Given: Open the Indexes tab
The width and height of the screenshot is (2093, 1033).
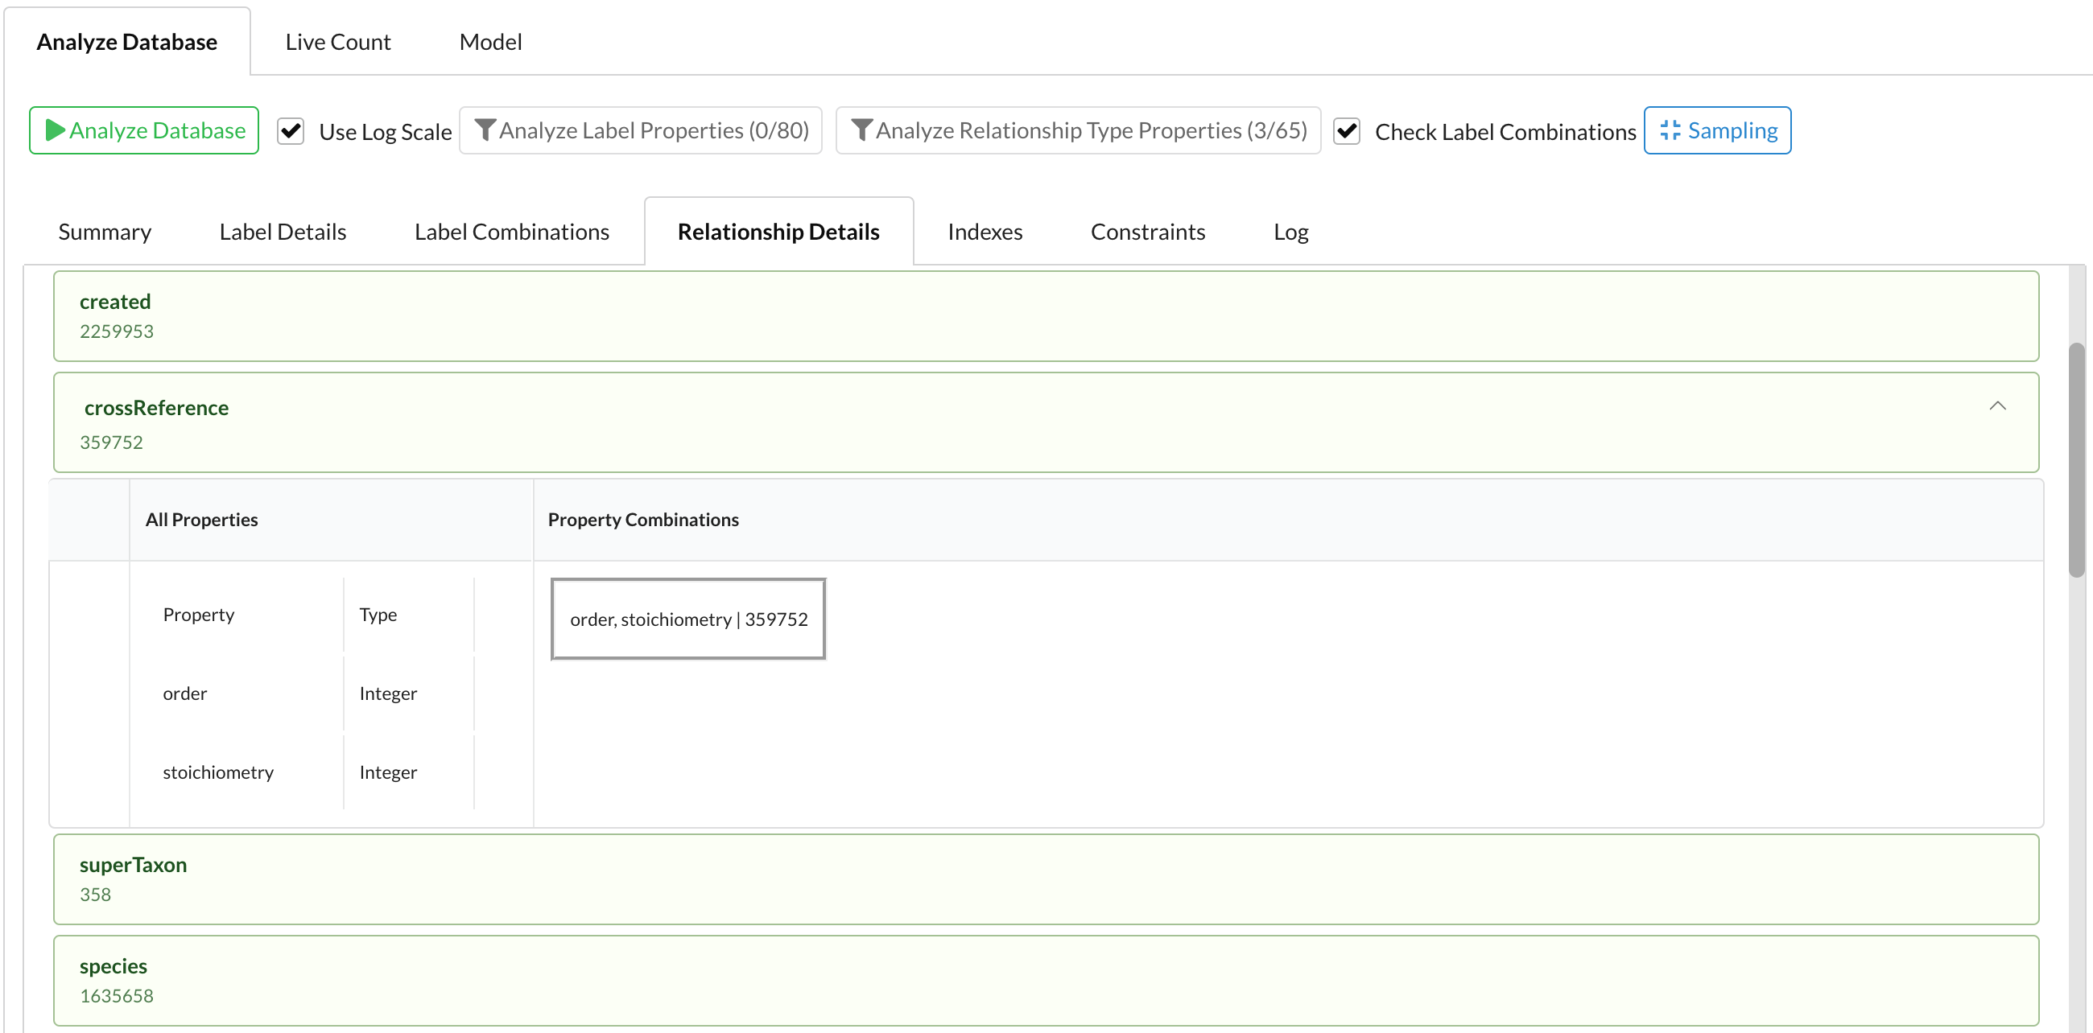Looking at the screenshot, I should 985,233.
